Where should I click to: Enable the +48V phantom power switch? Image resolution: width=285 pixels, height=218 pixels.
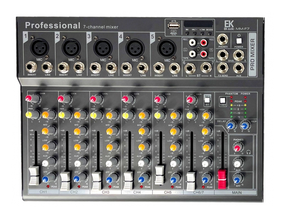point(223,101)
